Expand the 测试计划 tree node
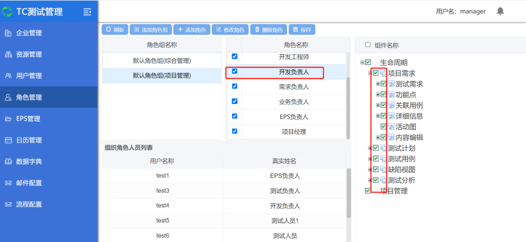 [370, 148]
